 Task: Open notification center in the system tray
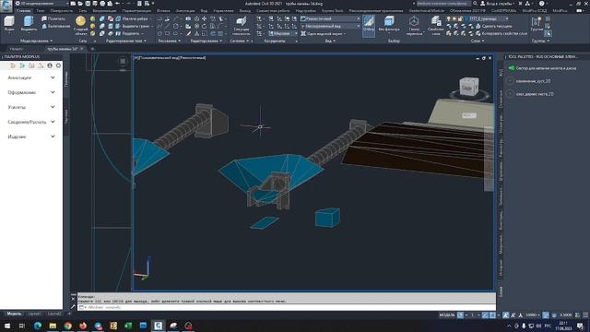click(580, 326)
